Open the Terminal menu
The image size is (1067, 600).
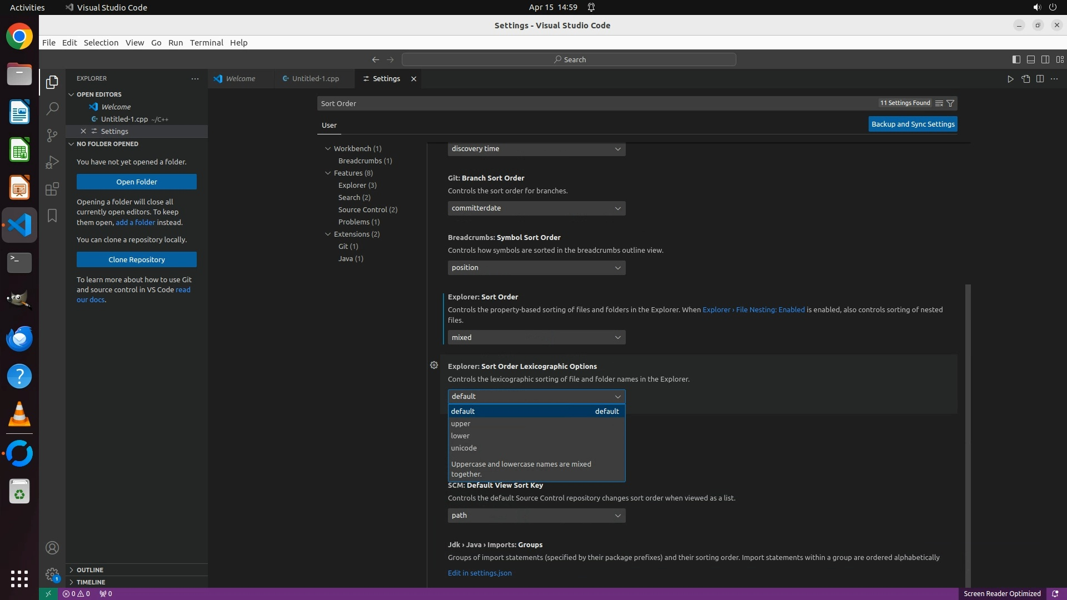pyautogui.click(x=206, y=43)
